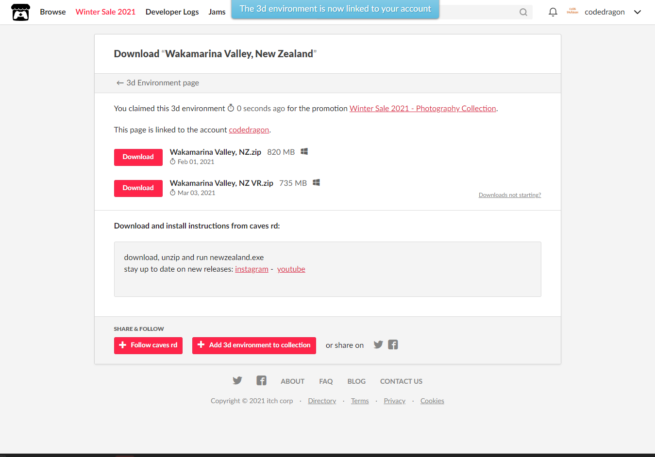Click the 'Wakamarina Valley, NZ.zip' file name

point(216,152)
